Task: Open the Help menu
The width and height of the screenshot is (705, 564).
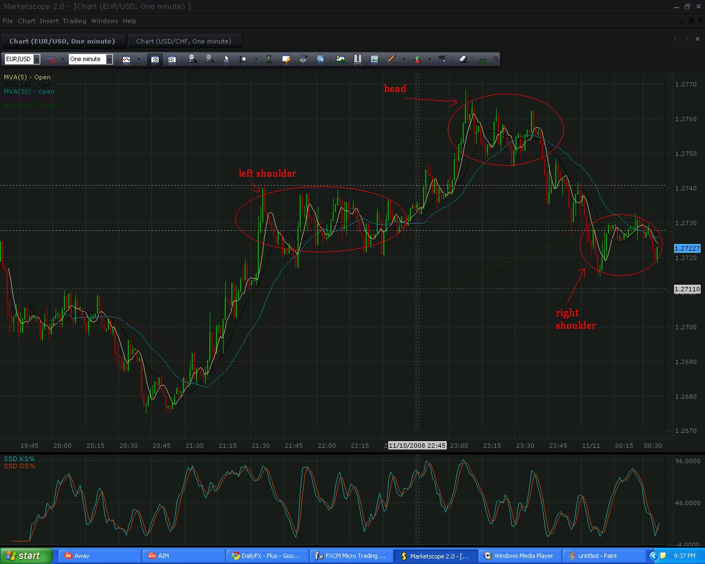Action: point(129,21)
